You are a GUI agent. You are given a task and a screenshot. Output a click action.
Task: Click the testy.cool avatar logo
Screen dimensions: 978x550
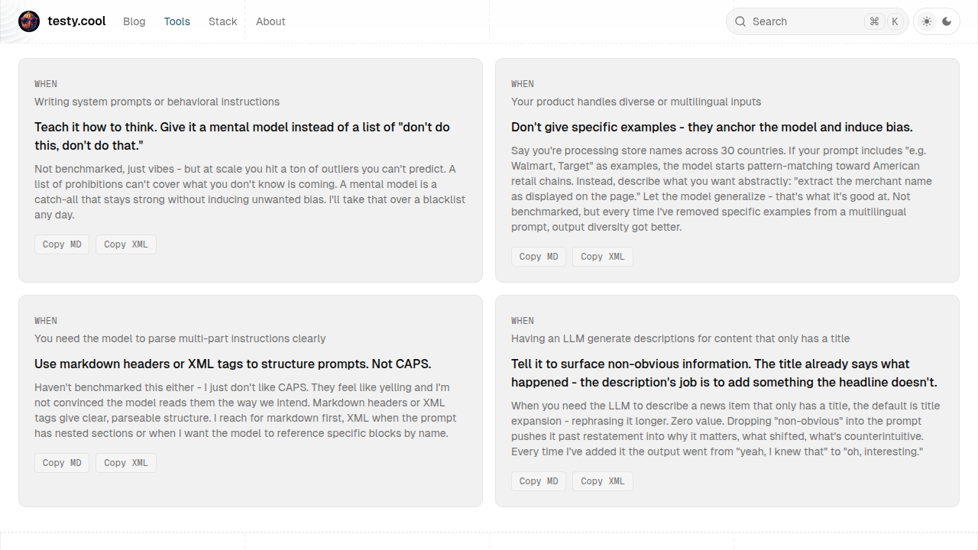coord(29,21)
